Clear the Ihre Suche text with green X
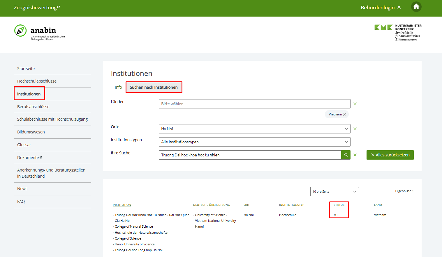 tap(355, 155)
